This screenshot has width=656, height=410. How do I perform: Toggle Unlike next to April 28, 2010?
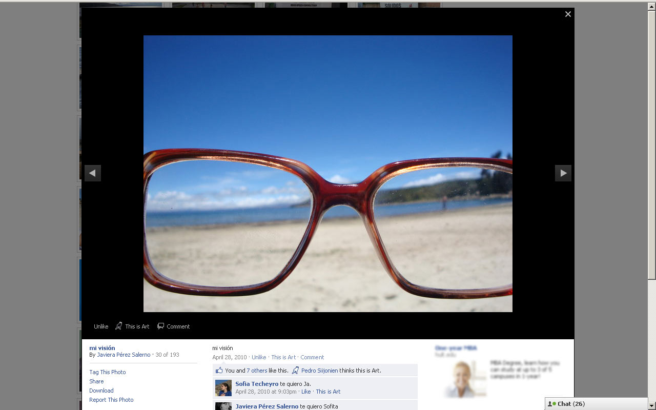point(259,357)
